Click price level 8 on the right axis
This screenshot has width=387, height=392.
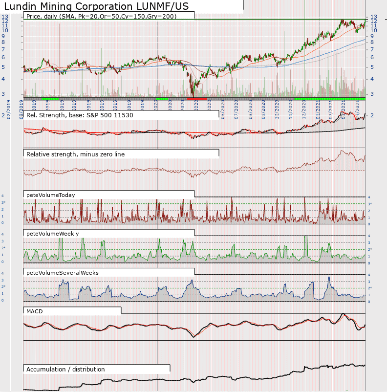(372, 42)
